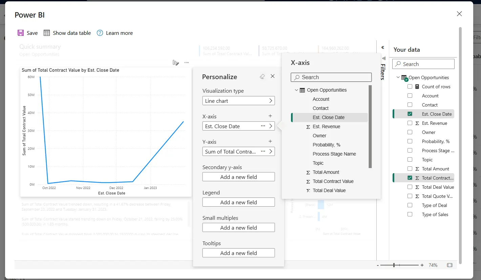Click the Save disk icon
The width and height of the screenshot is (481, 280).
(21, 33)
